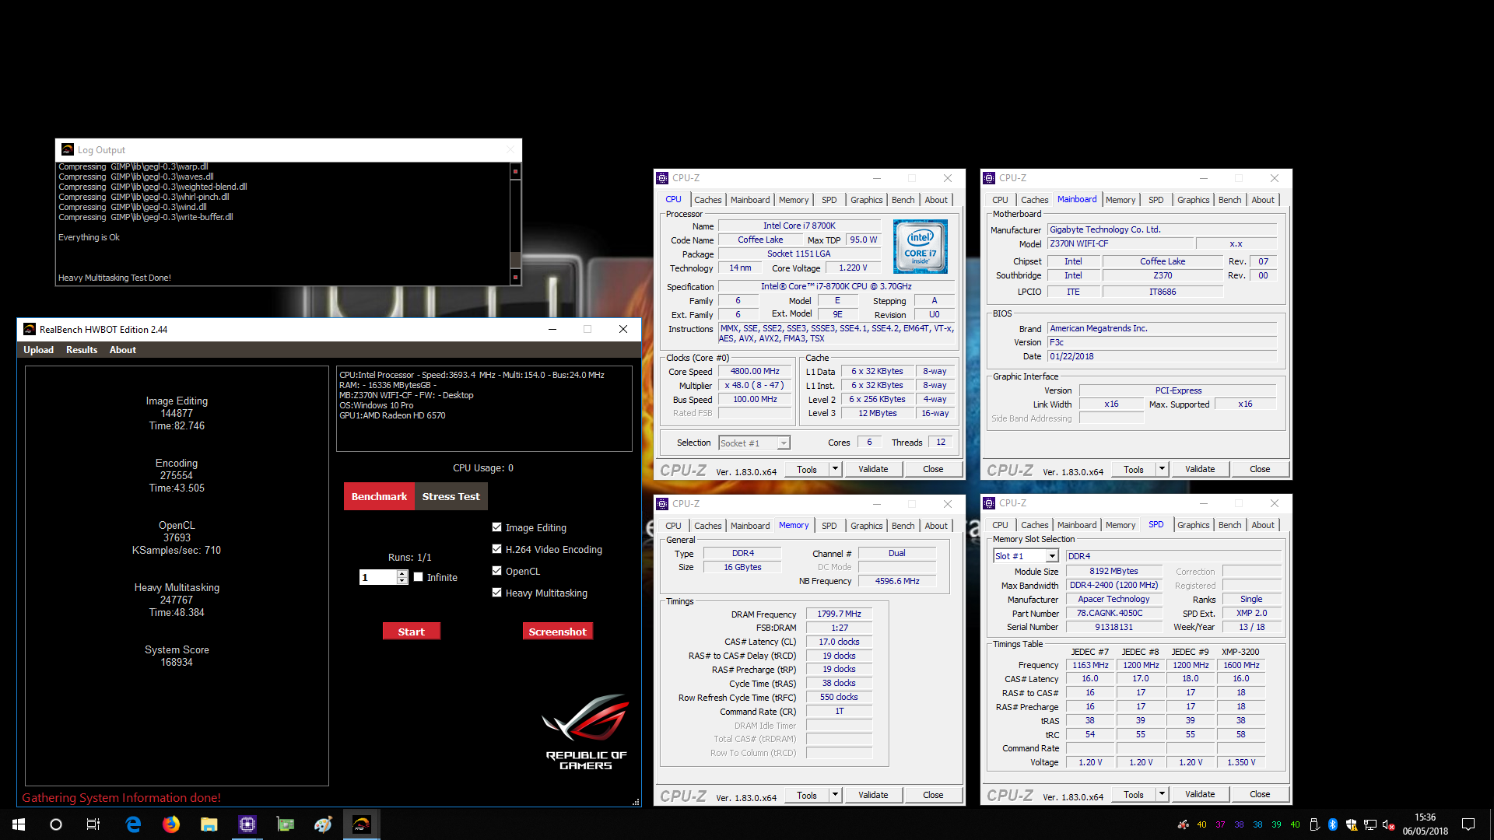Screen dimensions: 1494x840
Task: Switch to Caches tab in processor CPU-Z window
Action: point(708,200)
